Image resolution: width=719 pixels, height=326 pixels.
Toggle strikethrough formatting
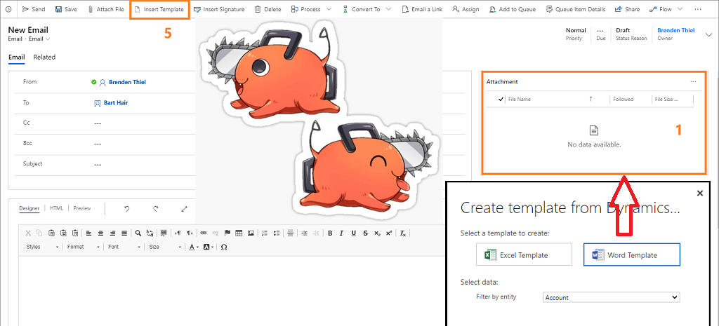tap(365, 233)
